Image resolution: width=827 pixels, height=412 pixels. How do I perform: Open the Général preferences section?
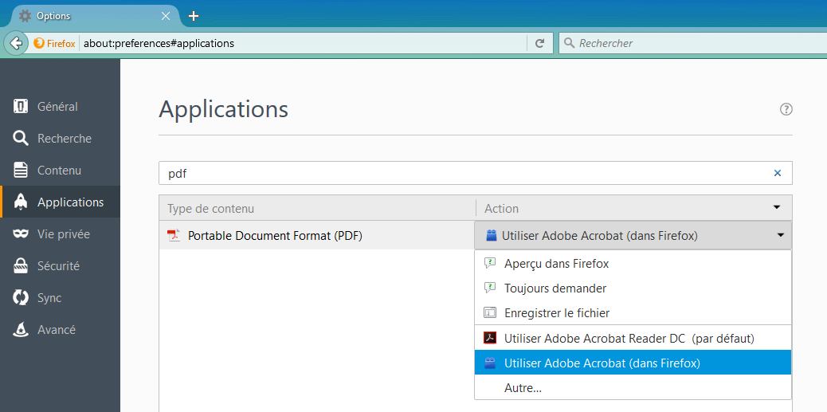[x=57, y=107]
